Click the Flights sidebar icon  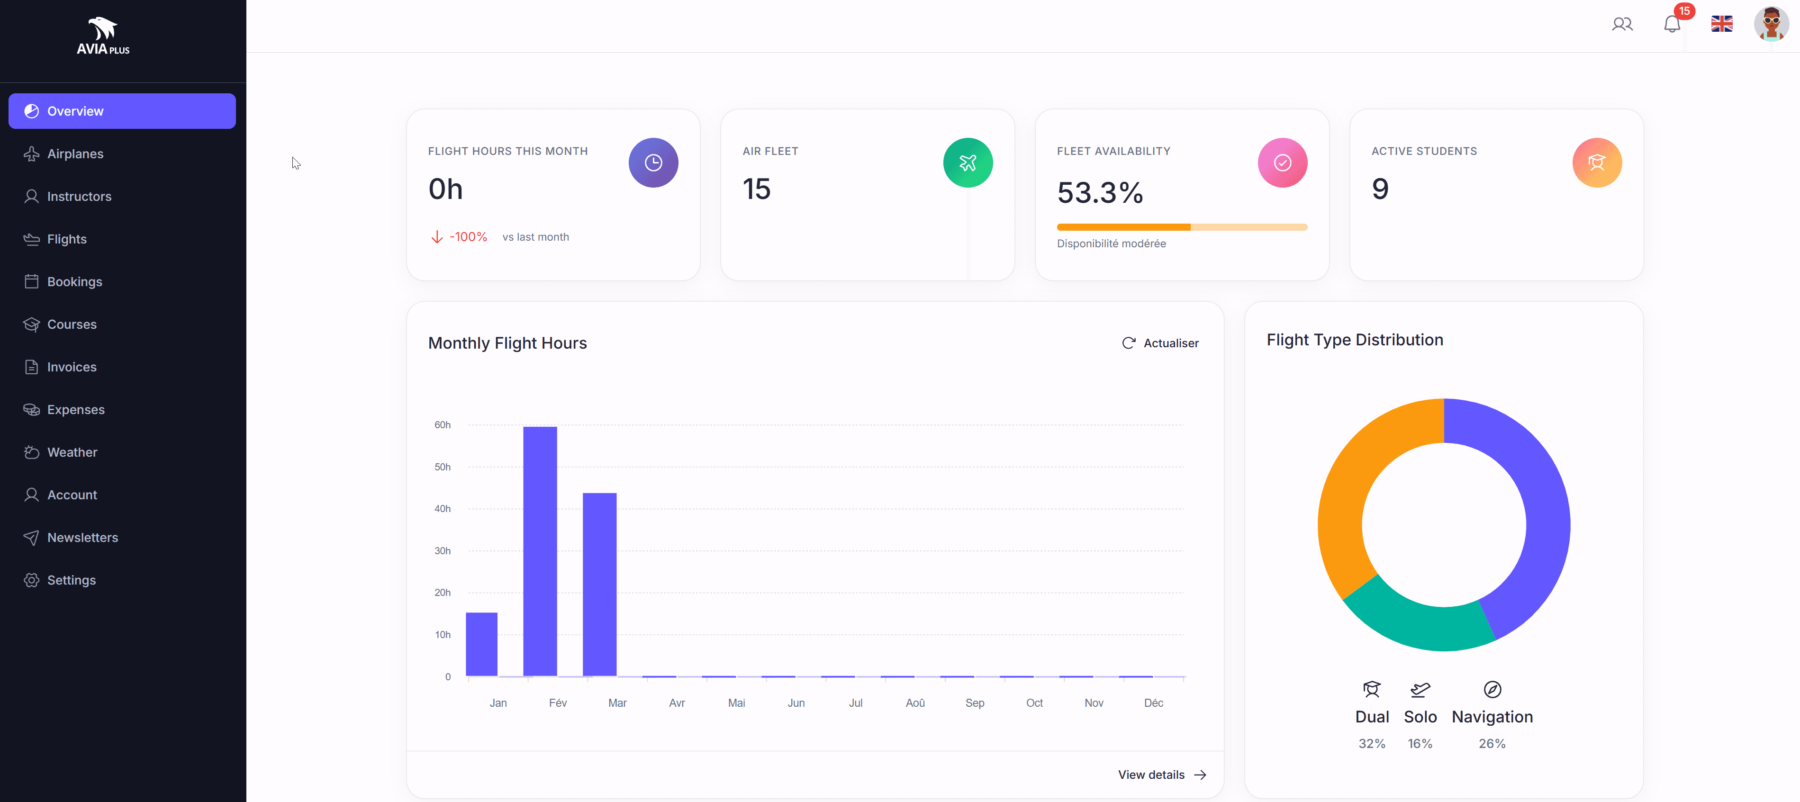[x=32, y=239]
